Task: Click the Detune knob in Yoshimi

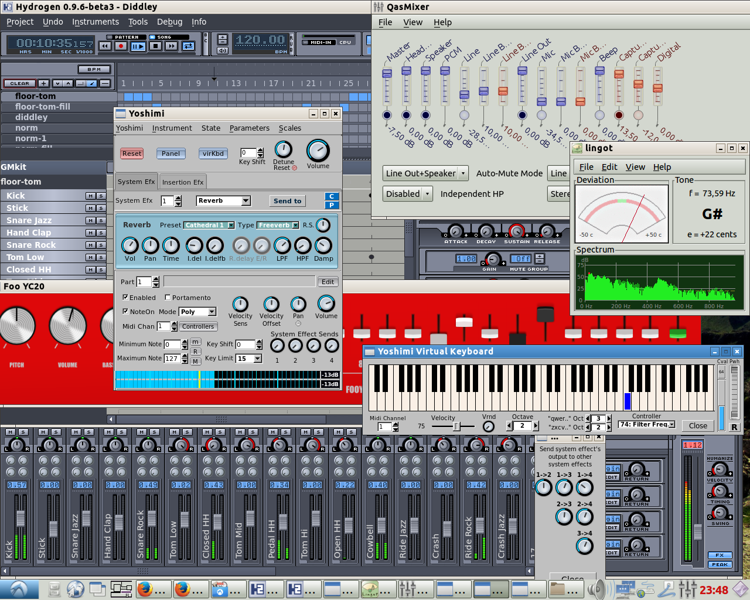Action: (284, 149)
